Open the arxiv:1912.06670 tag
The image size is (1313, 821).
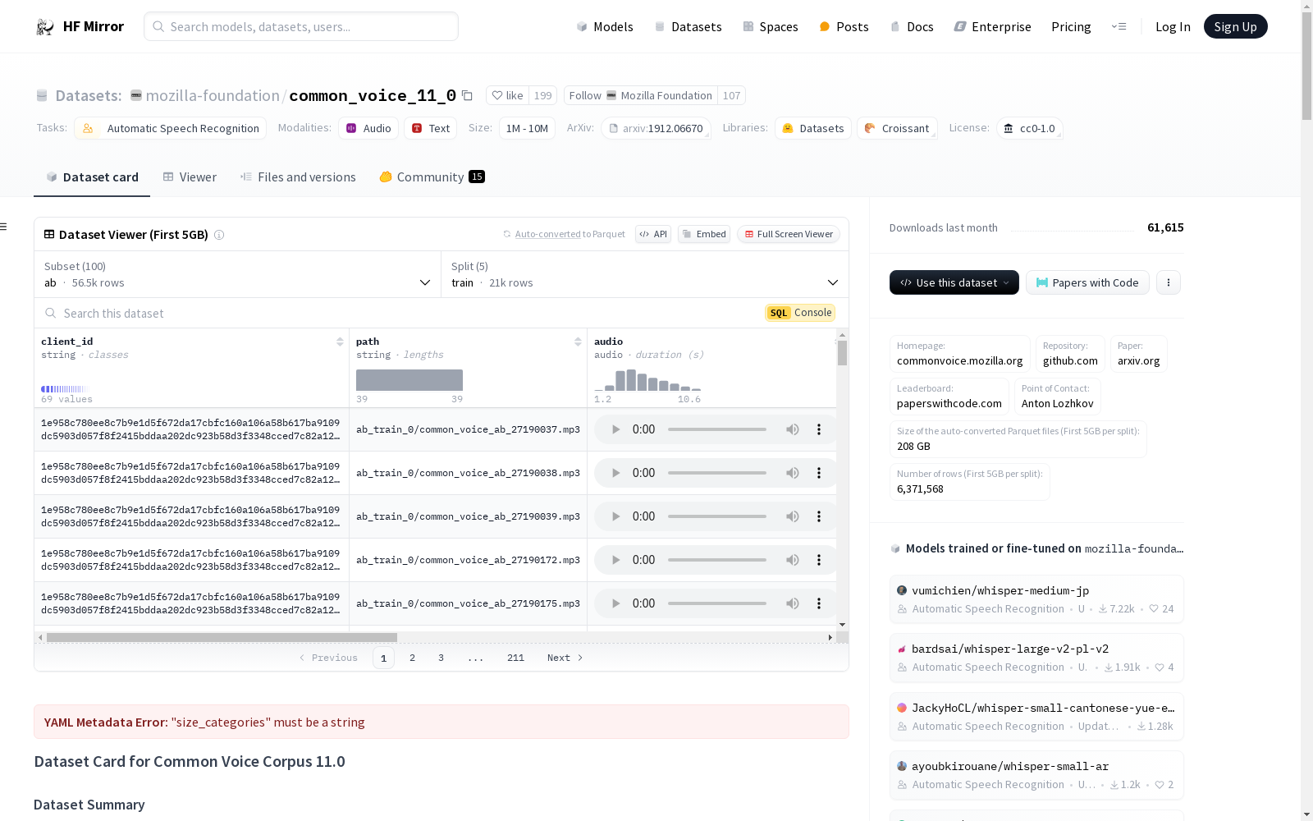point(656,128)
